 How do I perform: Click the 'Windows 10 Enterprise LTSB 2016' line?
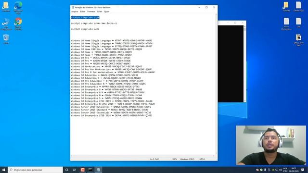click(111, 116)
